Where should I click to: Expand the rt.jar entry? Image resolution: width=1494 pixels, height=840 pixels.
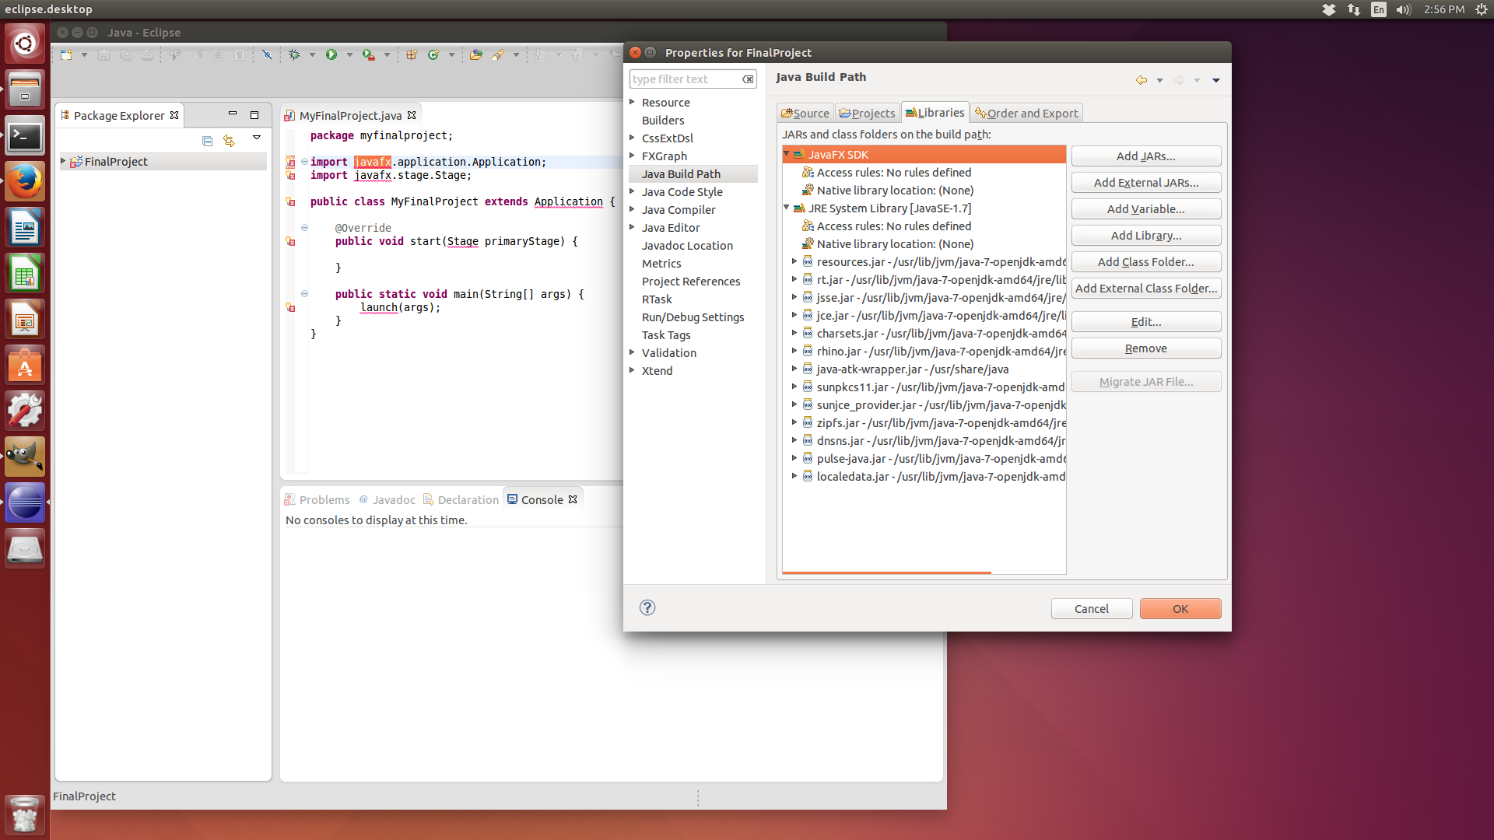click(794, 279)
